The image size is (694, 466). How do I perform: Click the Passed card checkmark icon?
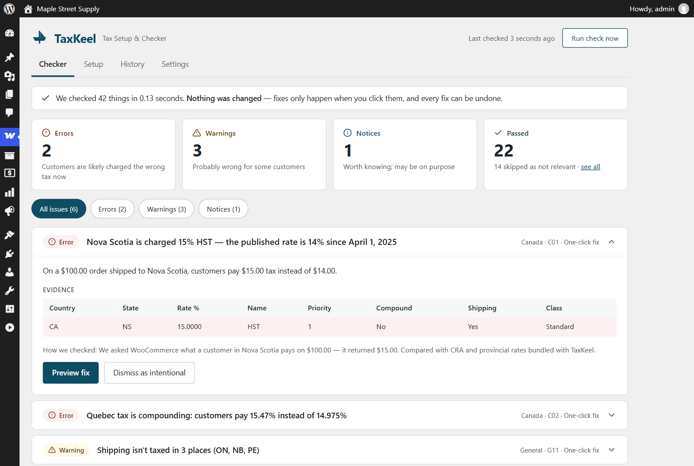[498, 133]
